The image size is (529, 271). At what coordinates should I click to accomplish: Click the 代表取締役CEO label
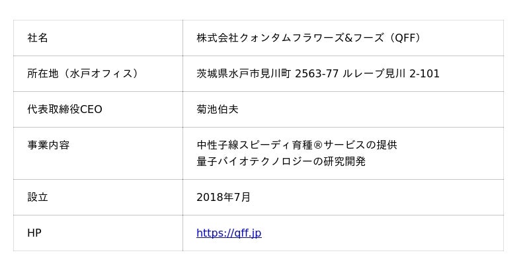click(65, 109)
